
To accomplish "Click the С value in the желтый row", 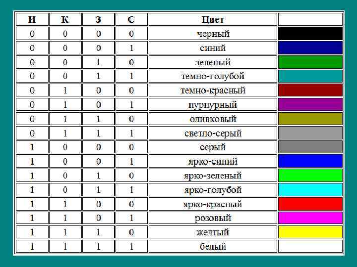I will pyautogui.click(x=131, y=232).
